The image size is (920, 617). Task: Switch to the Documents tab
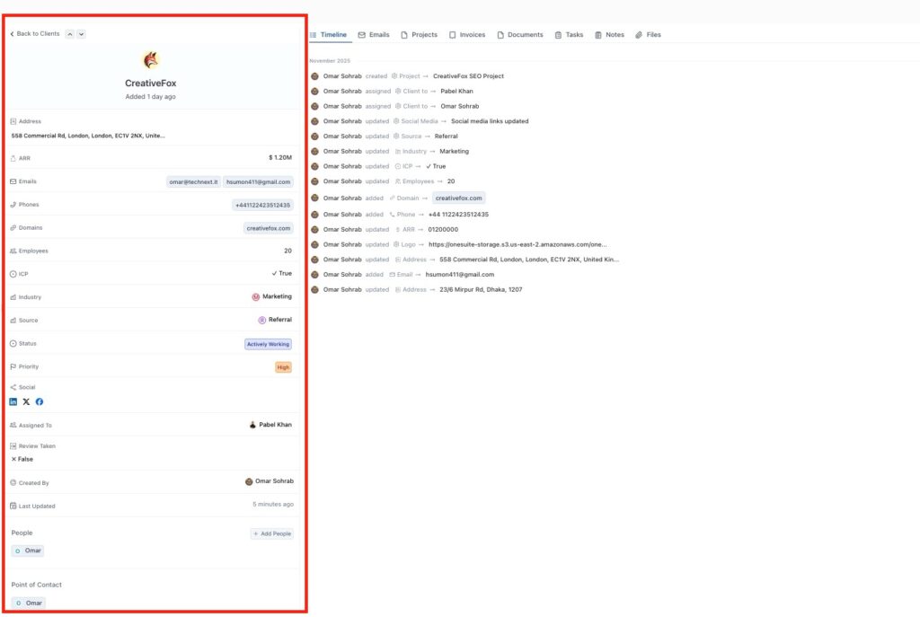tap(520, 34)
